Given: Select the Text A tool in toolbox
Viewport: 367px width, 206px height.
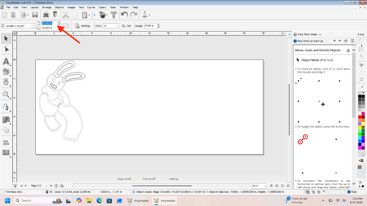Looking at the screenshot, I should pyautogui.click(x=6, y=61).
